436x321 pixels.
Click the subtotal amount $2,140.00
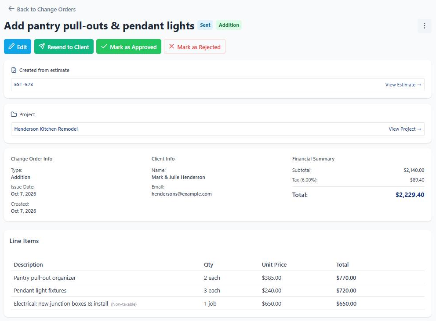tap(414, 170)
